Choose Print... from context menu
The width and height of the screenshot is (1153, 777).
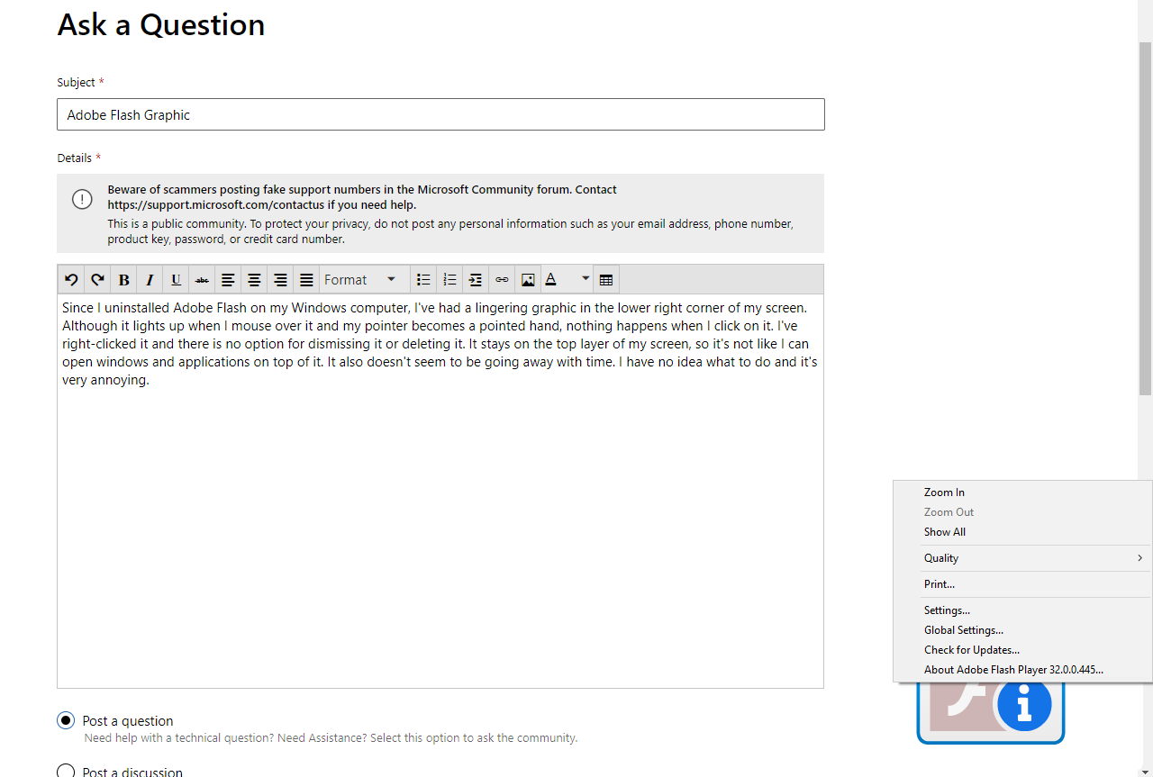pos(1022,584)
